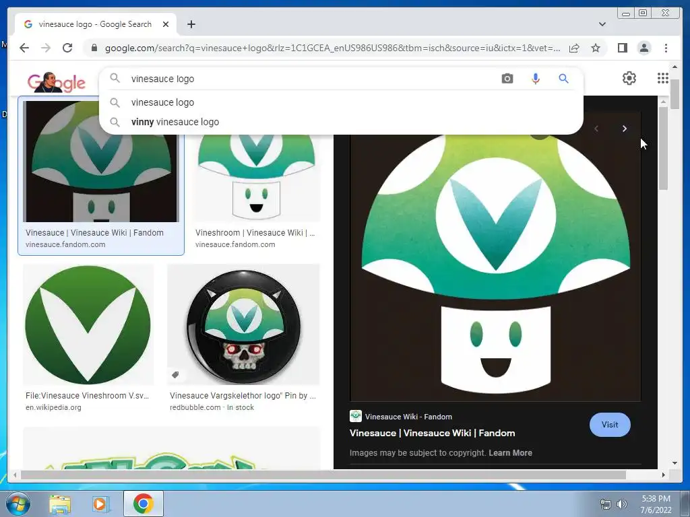This screenshot has width=690, height=517.
Task: Share this page via address bar icon
Action: 574,48
